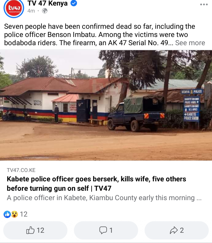Open the three-dots post options menu
The height and width of the screenshot is (243, 212).
[204, 4]
